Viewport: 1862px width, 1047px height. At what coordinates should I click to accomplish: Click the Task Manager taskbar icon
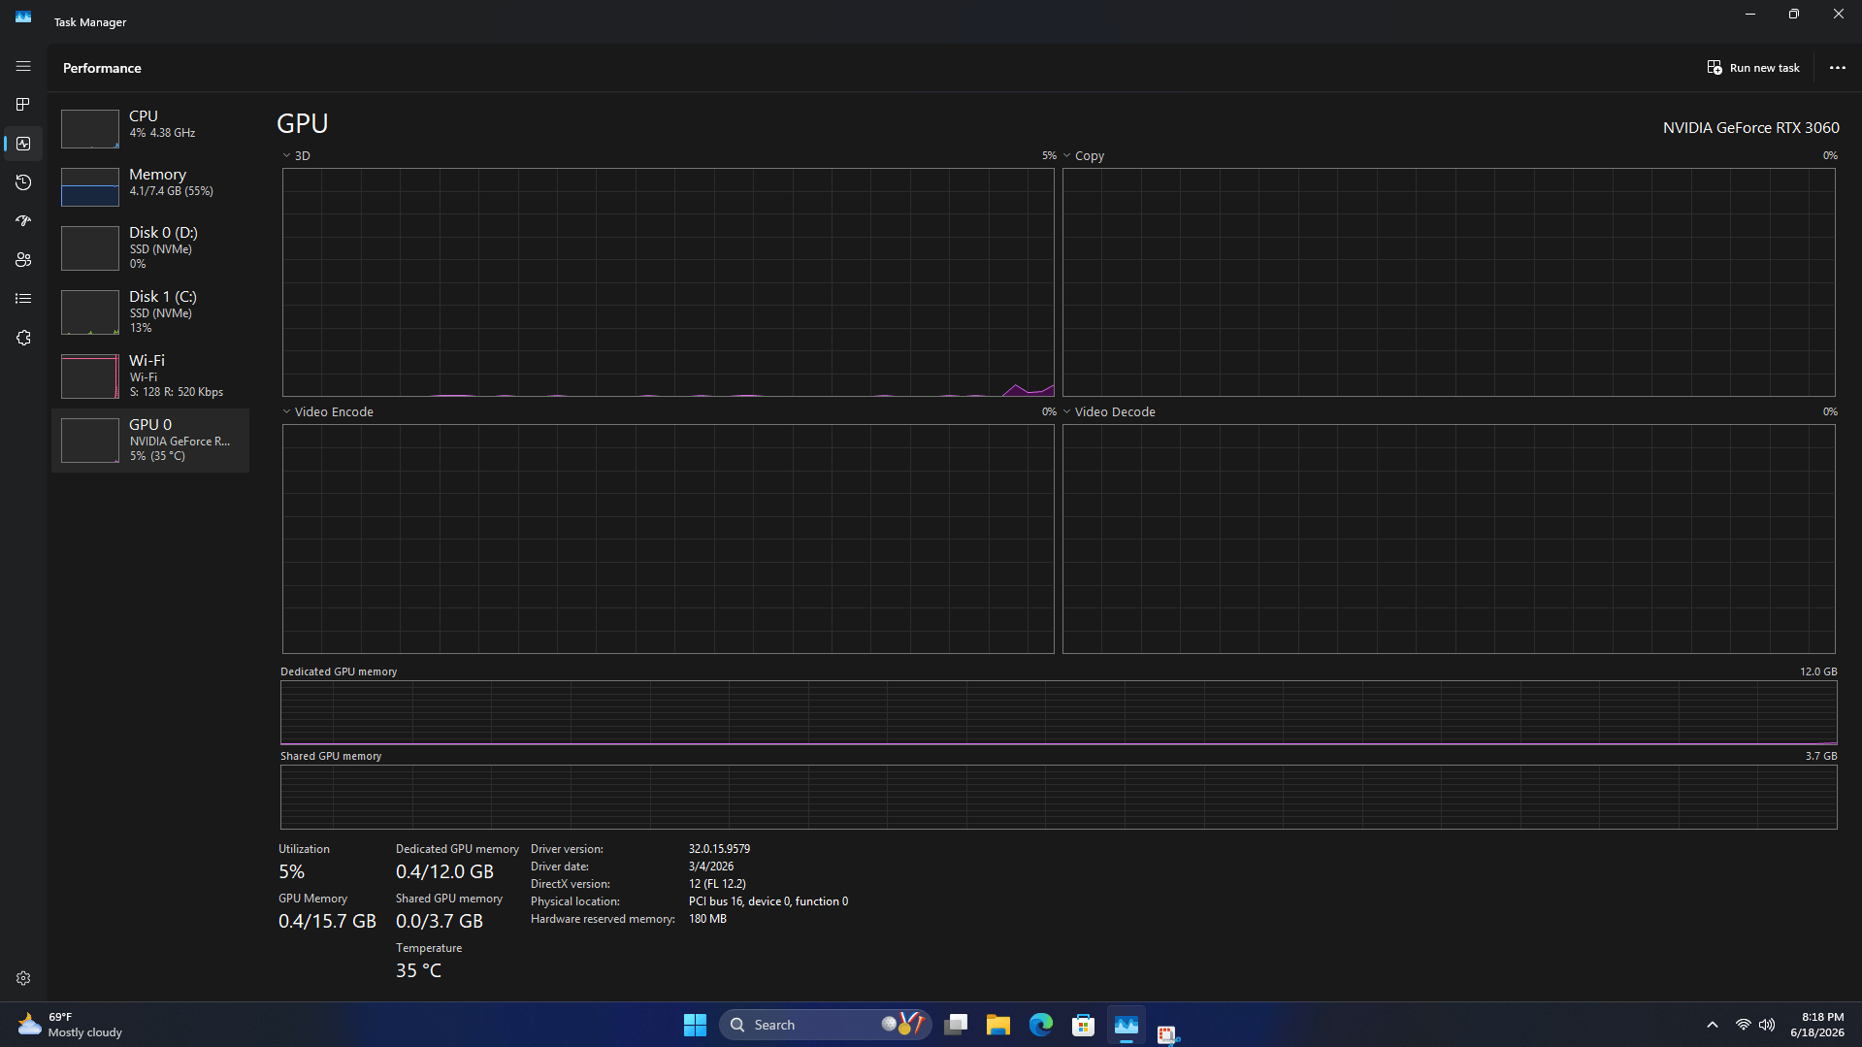click(1127, 1025)
